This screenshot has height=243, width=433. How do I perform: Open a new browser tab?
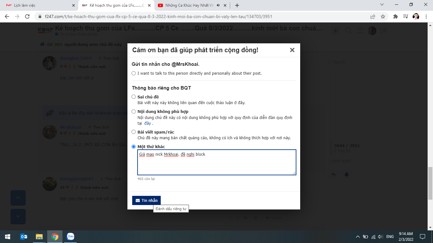[237, 5]
